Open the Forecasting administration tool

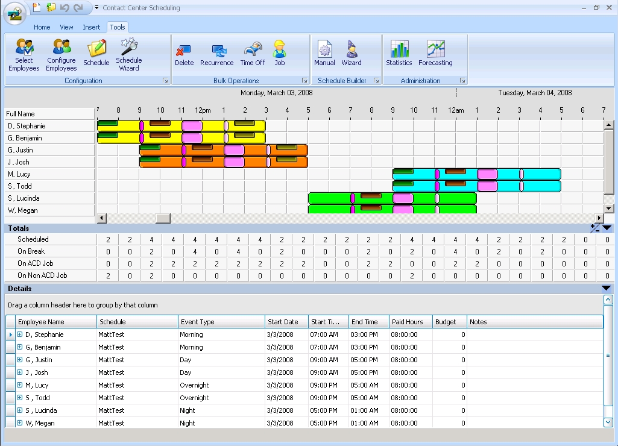point(435,54)
